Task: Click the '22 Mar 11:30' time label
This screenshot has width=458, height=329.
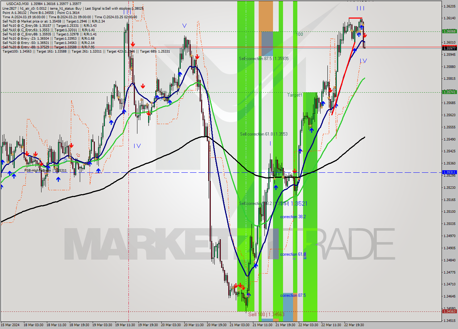Action: [332, 325]
